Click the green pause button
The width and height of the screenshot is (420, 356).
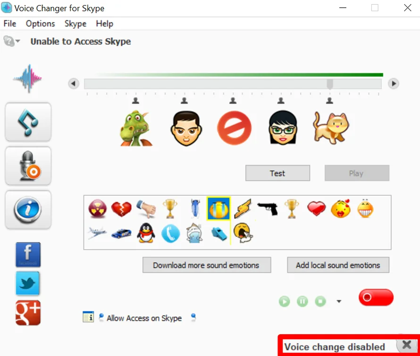coord(302,301)
